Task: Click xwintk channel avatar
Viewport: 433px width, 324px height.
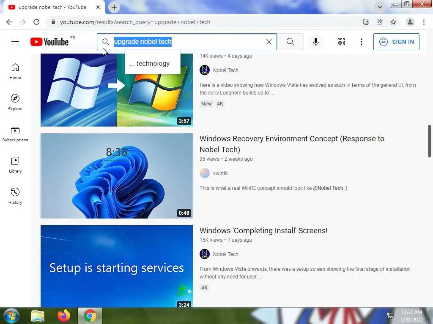Action: (x=205, y=173)
